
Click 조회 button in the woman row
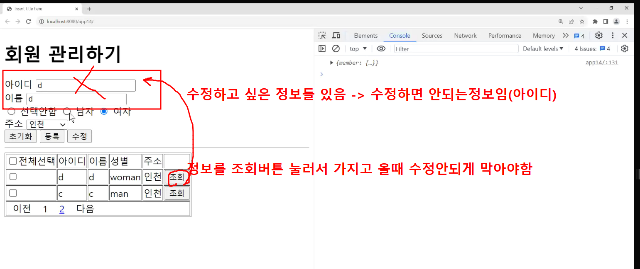pyautogui.click(x=177, y=177)
